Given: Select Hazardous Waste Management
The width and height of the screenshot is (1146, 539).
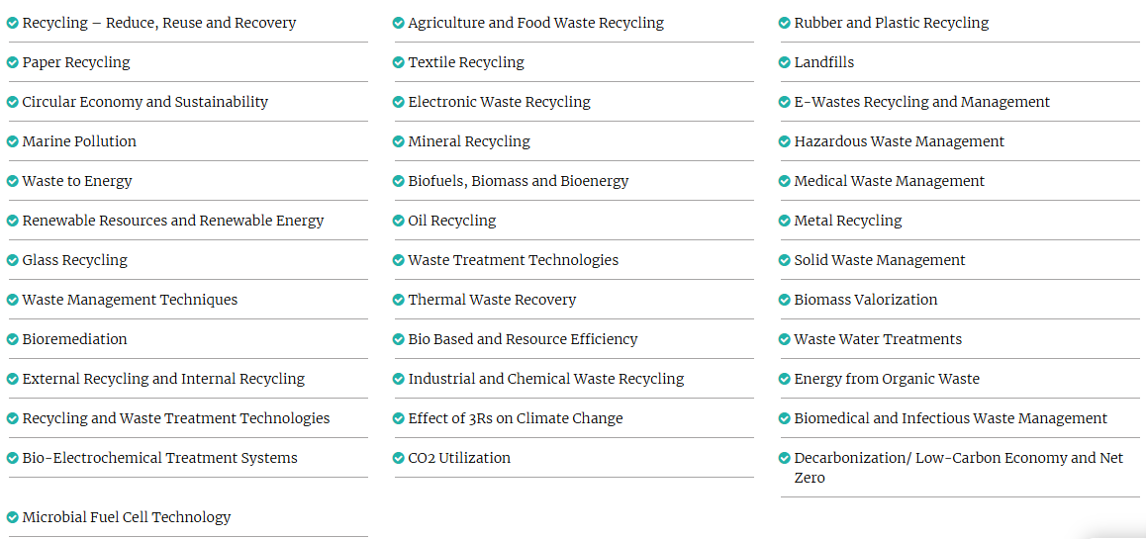Looking at the screenshot, I should coord(899,141).
